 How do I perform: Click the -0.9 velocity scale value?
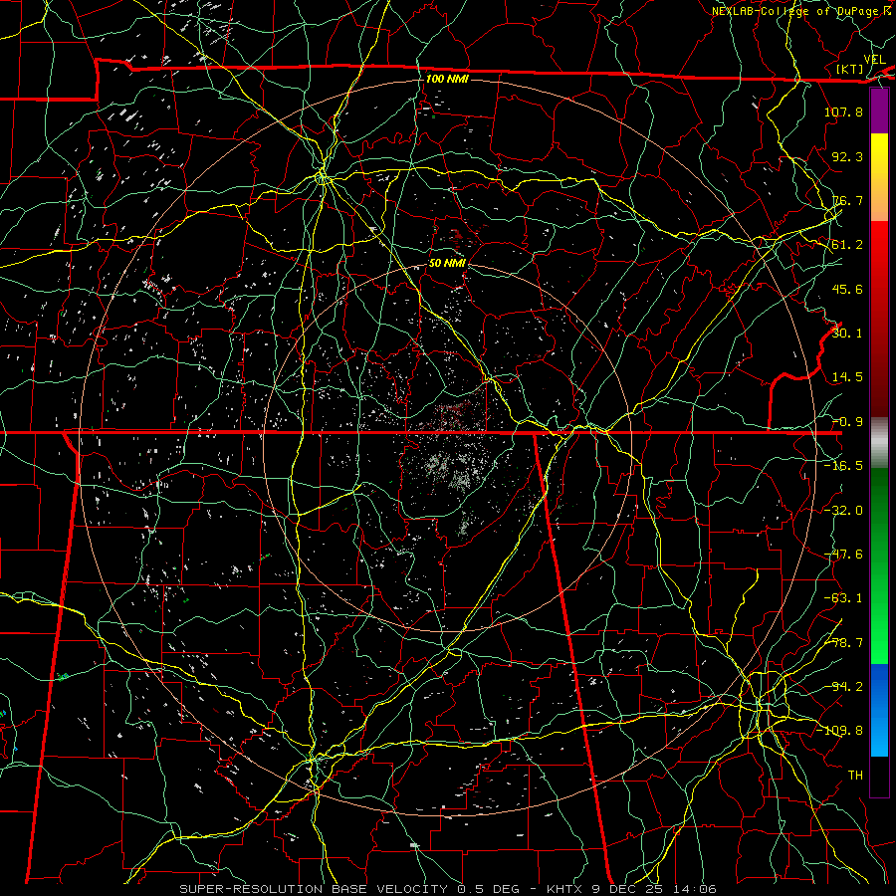pyautogui.click(x=847, y=422)
